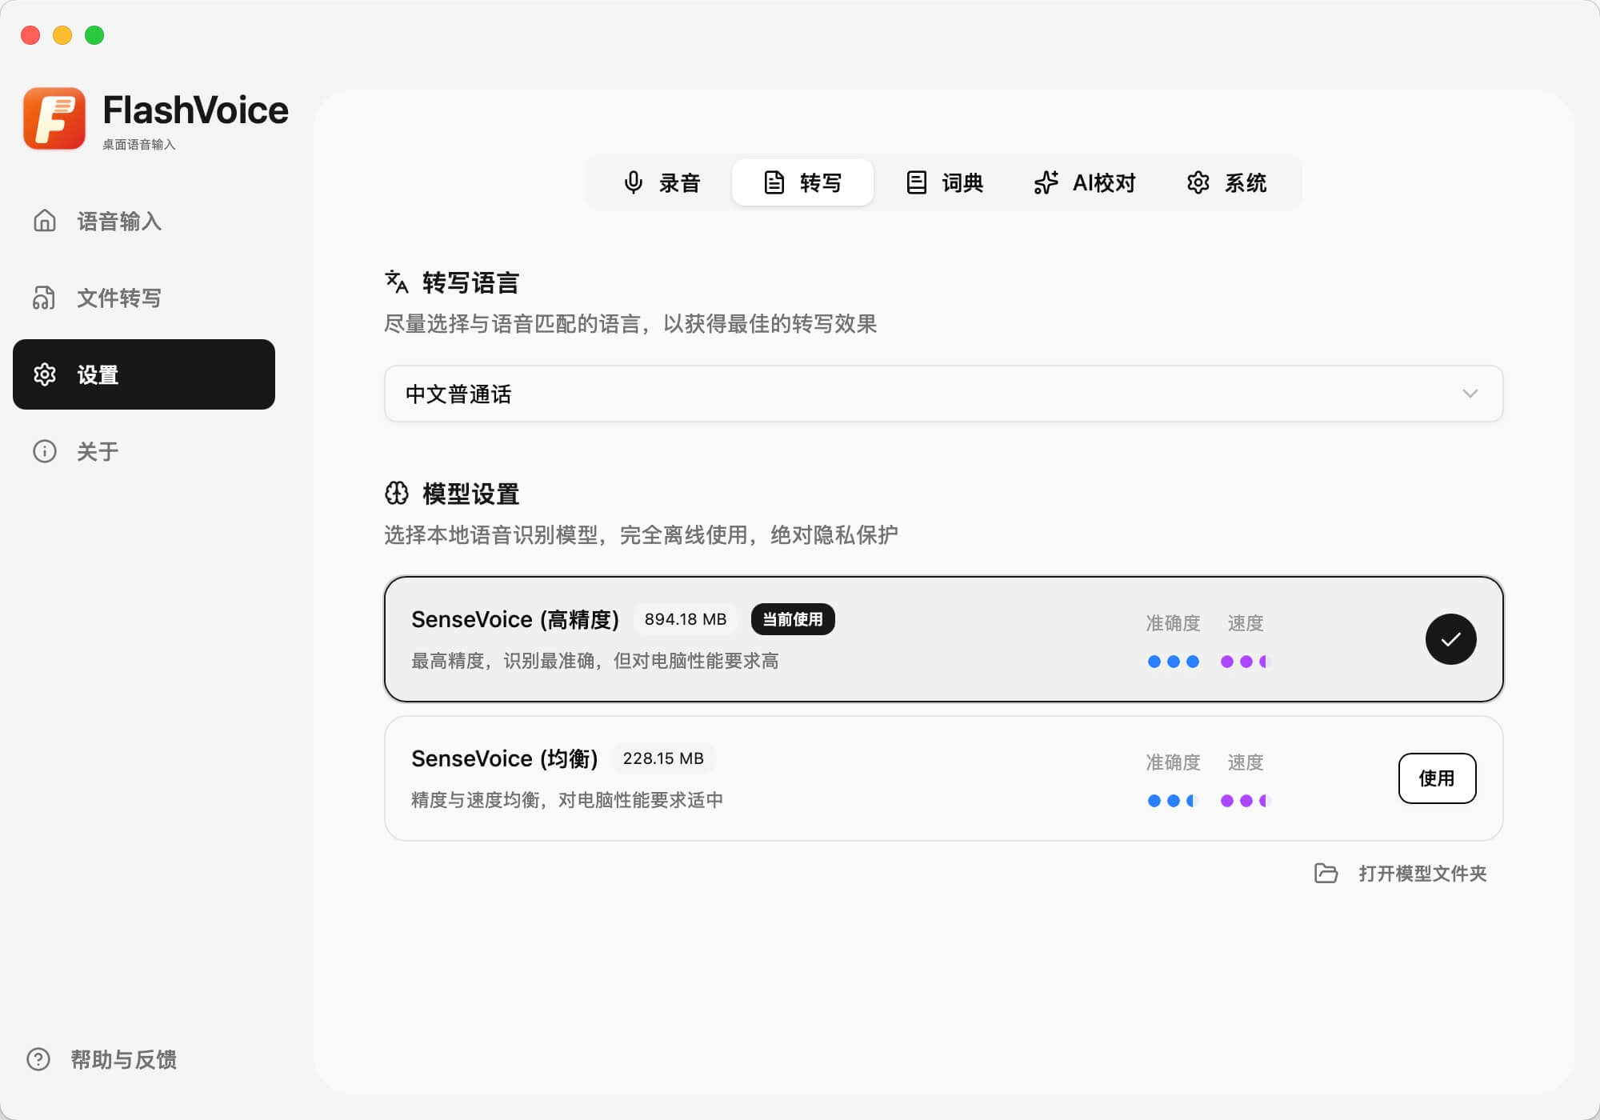This screenshot has height=1120, width=1600.
Task: Maximize the window with the green button
Action: (x=94, y=35)
